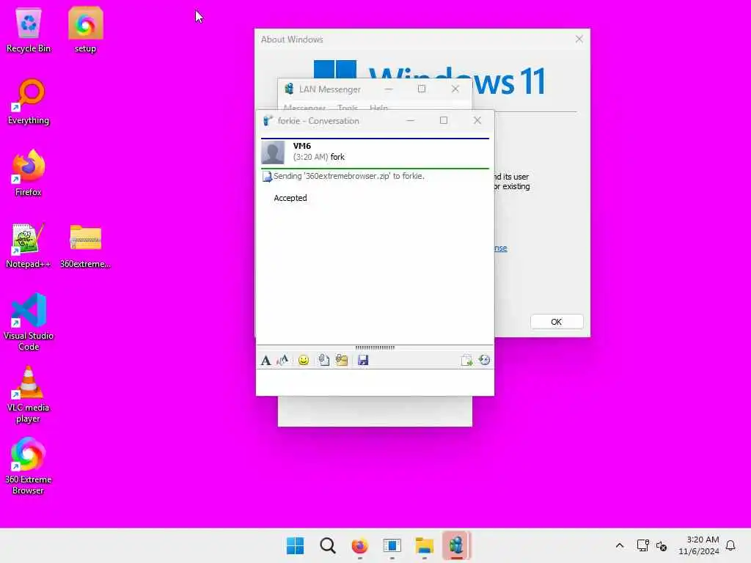Viewport: 751px width, 563px height.
Task: Click the message input field in the conversation window
Action: [375, 382]
